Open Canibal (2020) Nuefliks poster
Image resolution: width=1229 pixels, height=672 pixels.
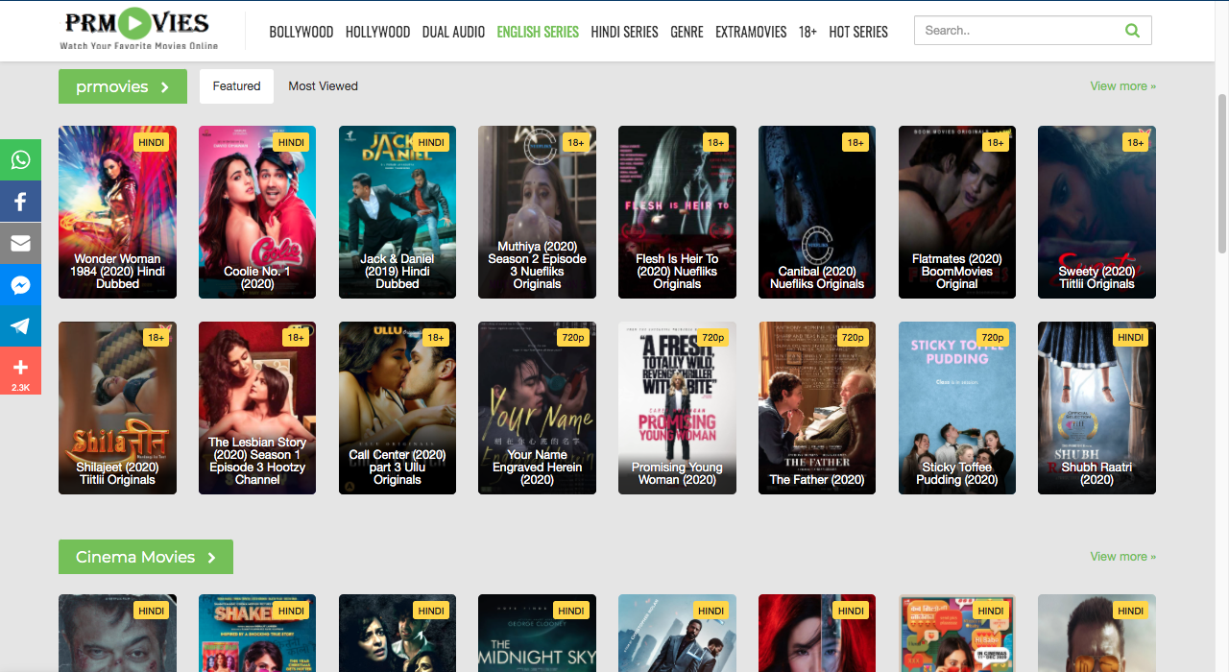point(817,212)
